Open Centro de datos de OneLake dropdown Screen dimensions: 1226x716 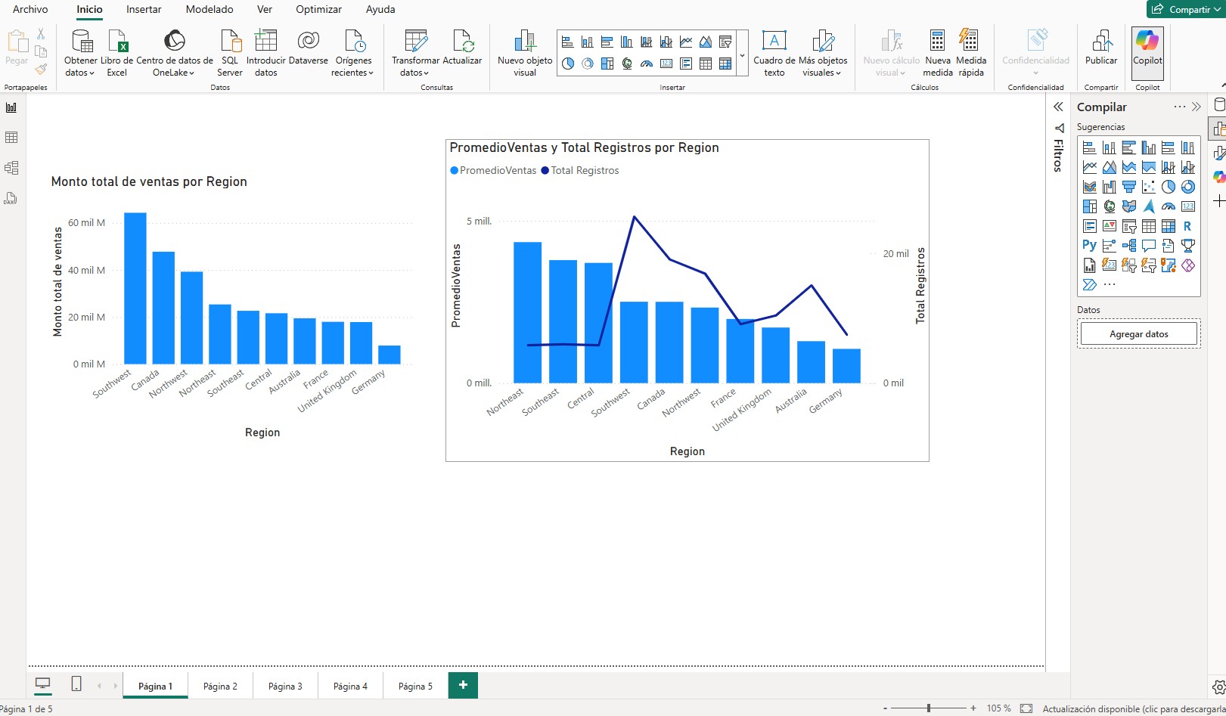pos(174,67)
